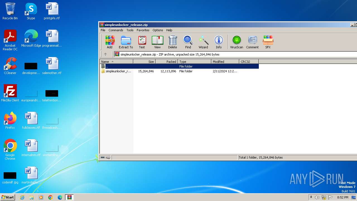Viewport: 357px width, 201px height.
Task: Open the Commands menu
Action: click(x=116, y=30)
